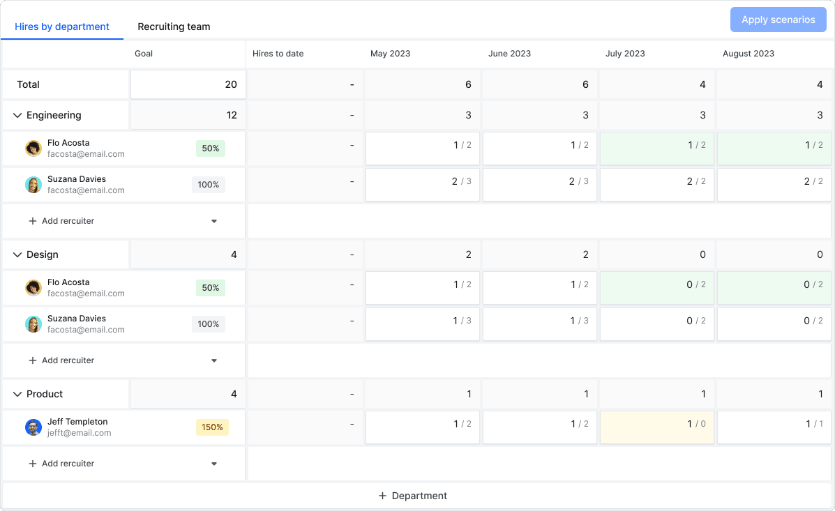835x511 pixels.
Task: Collapse the Design department section
Action: 17,255
